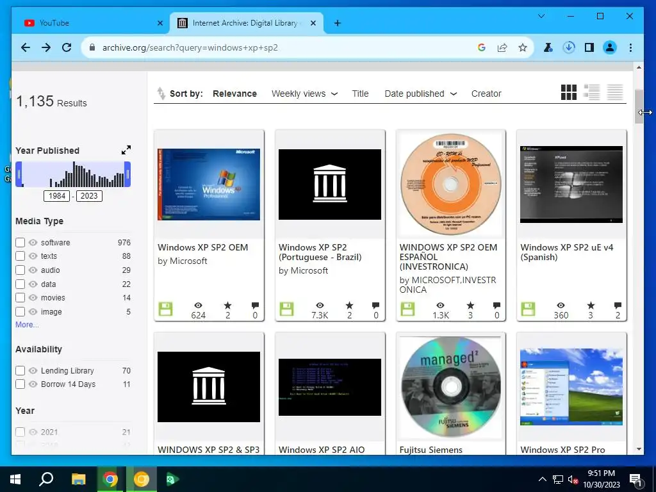
Task: Go forward to the next page
Action: tap(46, 47)
